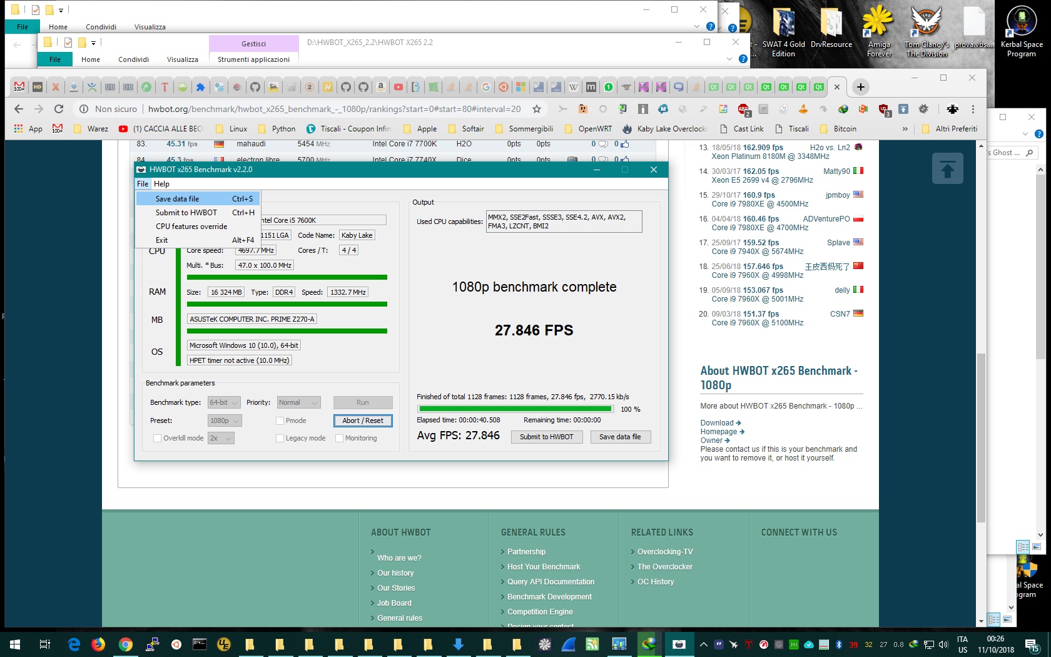The image size is (1051, 657).
Task: Click the help icon in the HWBOT X265 2.2 Explorer window
Action: 743,59
